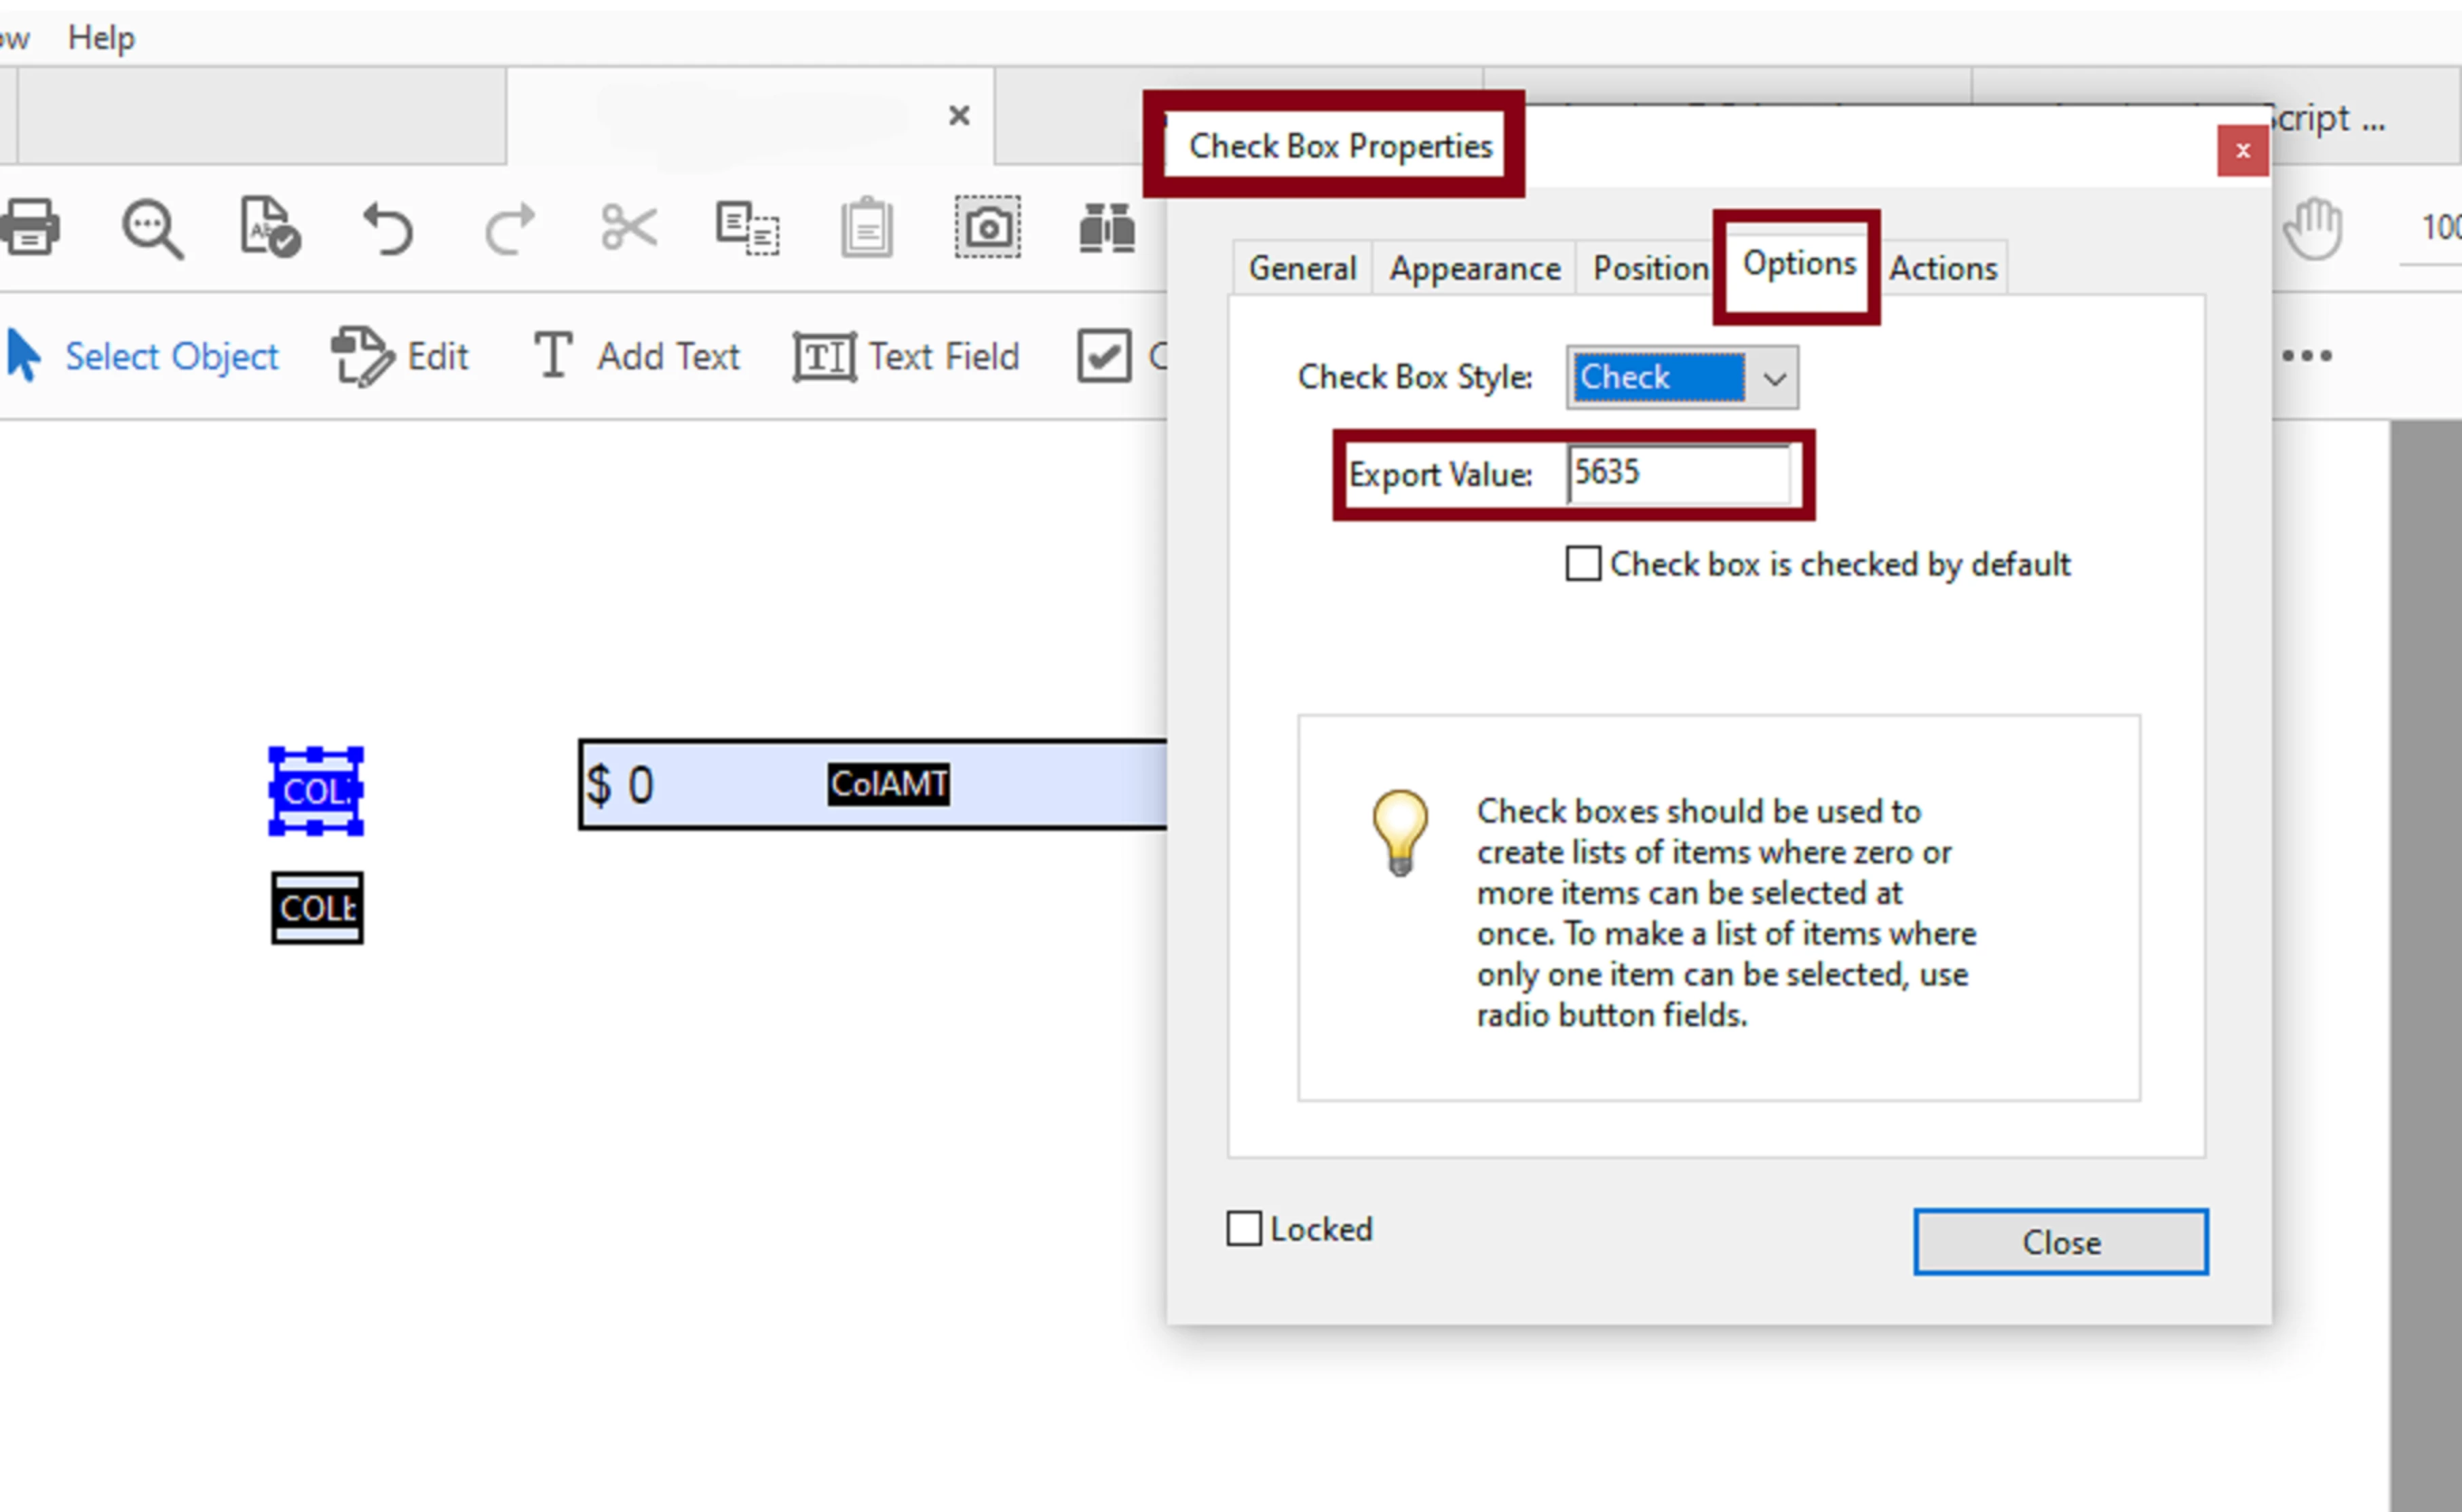This screenshot has height=1512, width=2462.
Task: Select the Snapshot camera tool
Action: click(x=987, y=227)
